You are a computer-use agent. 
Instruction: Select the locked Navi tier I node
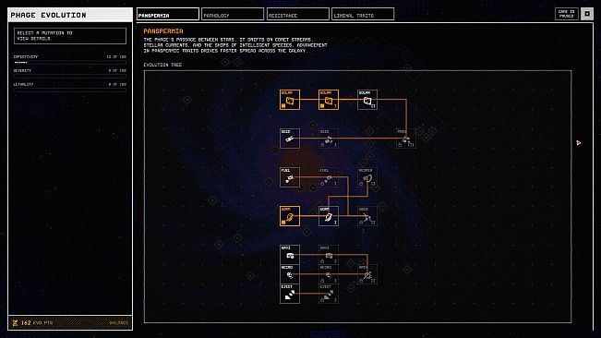click(329, 255)
